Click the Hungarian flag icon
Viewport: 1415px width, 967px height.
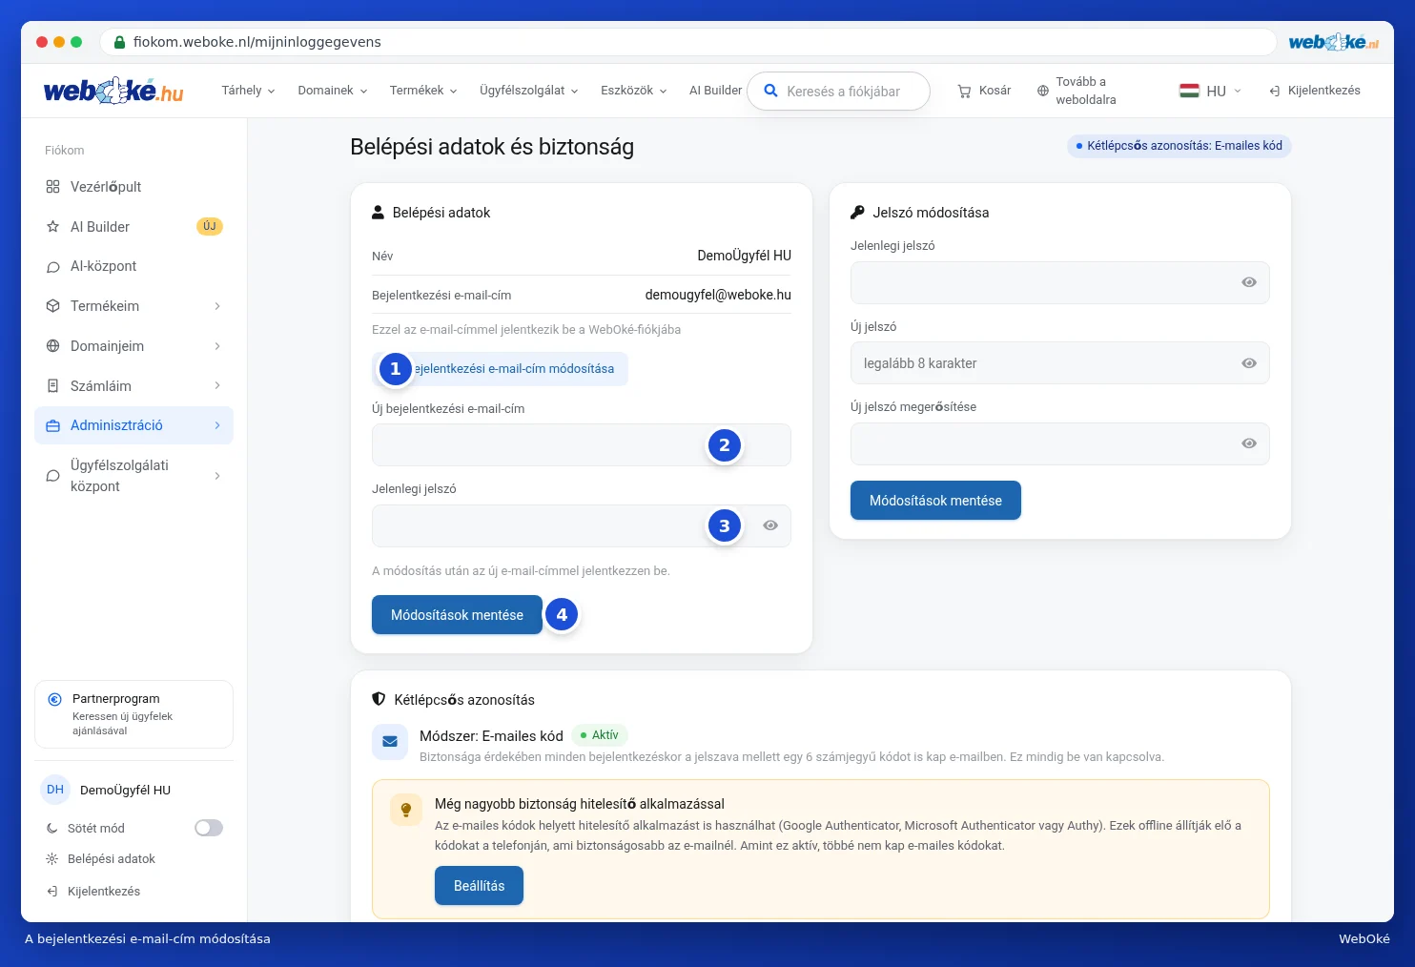click(x=1189, y=91)
